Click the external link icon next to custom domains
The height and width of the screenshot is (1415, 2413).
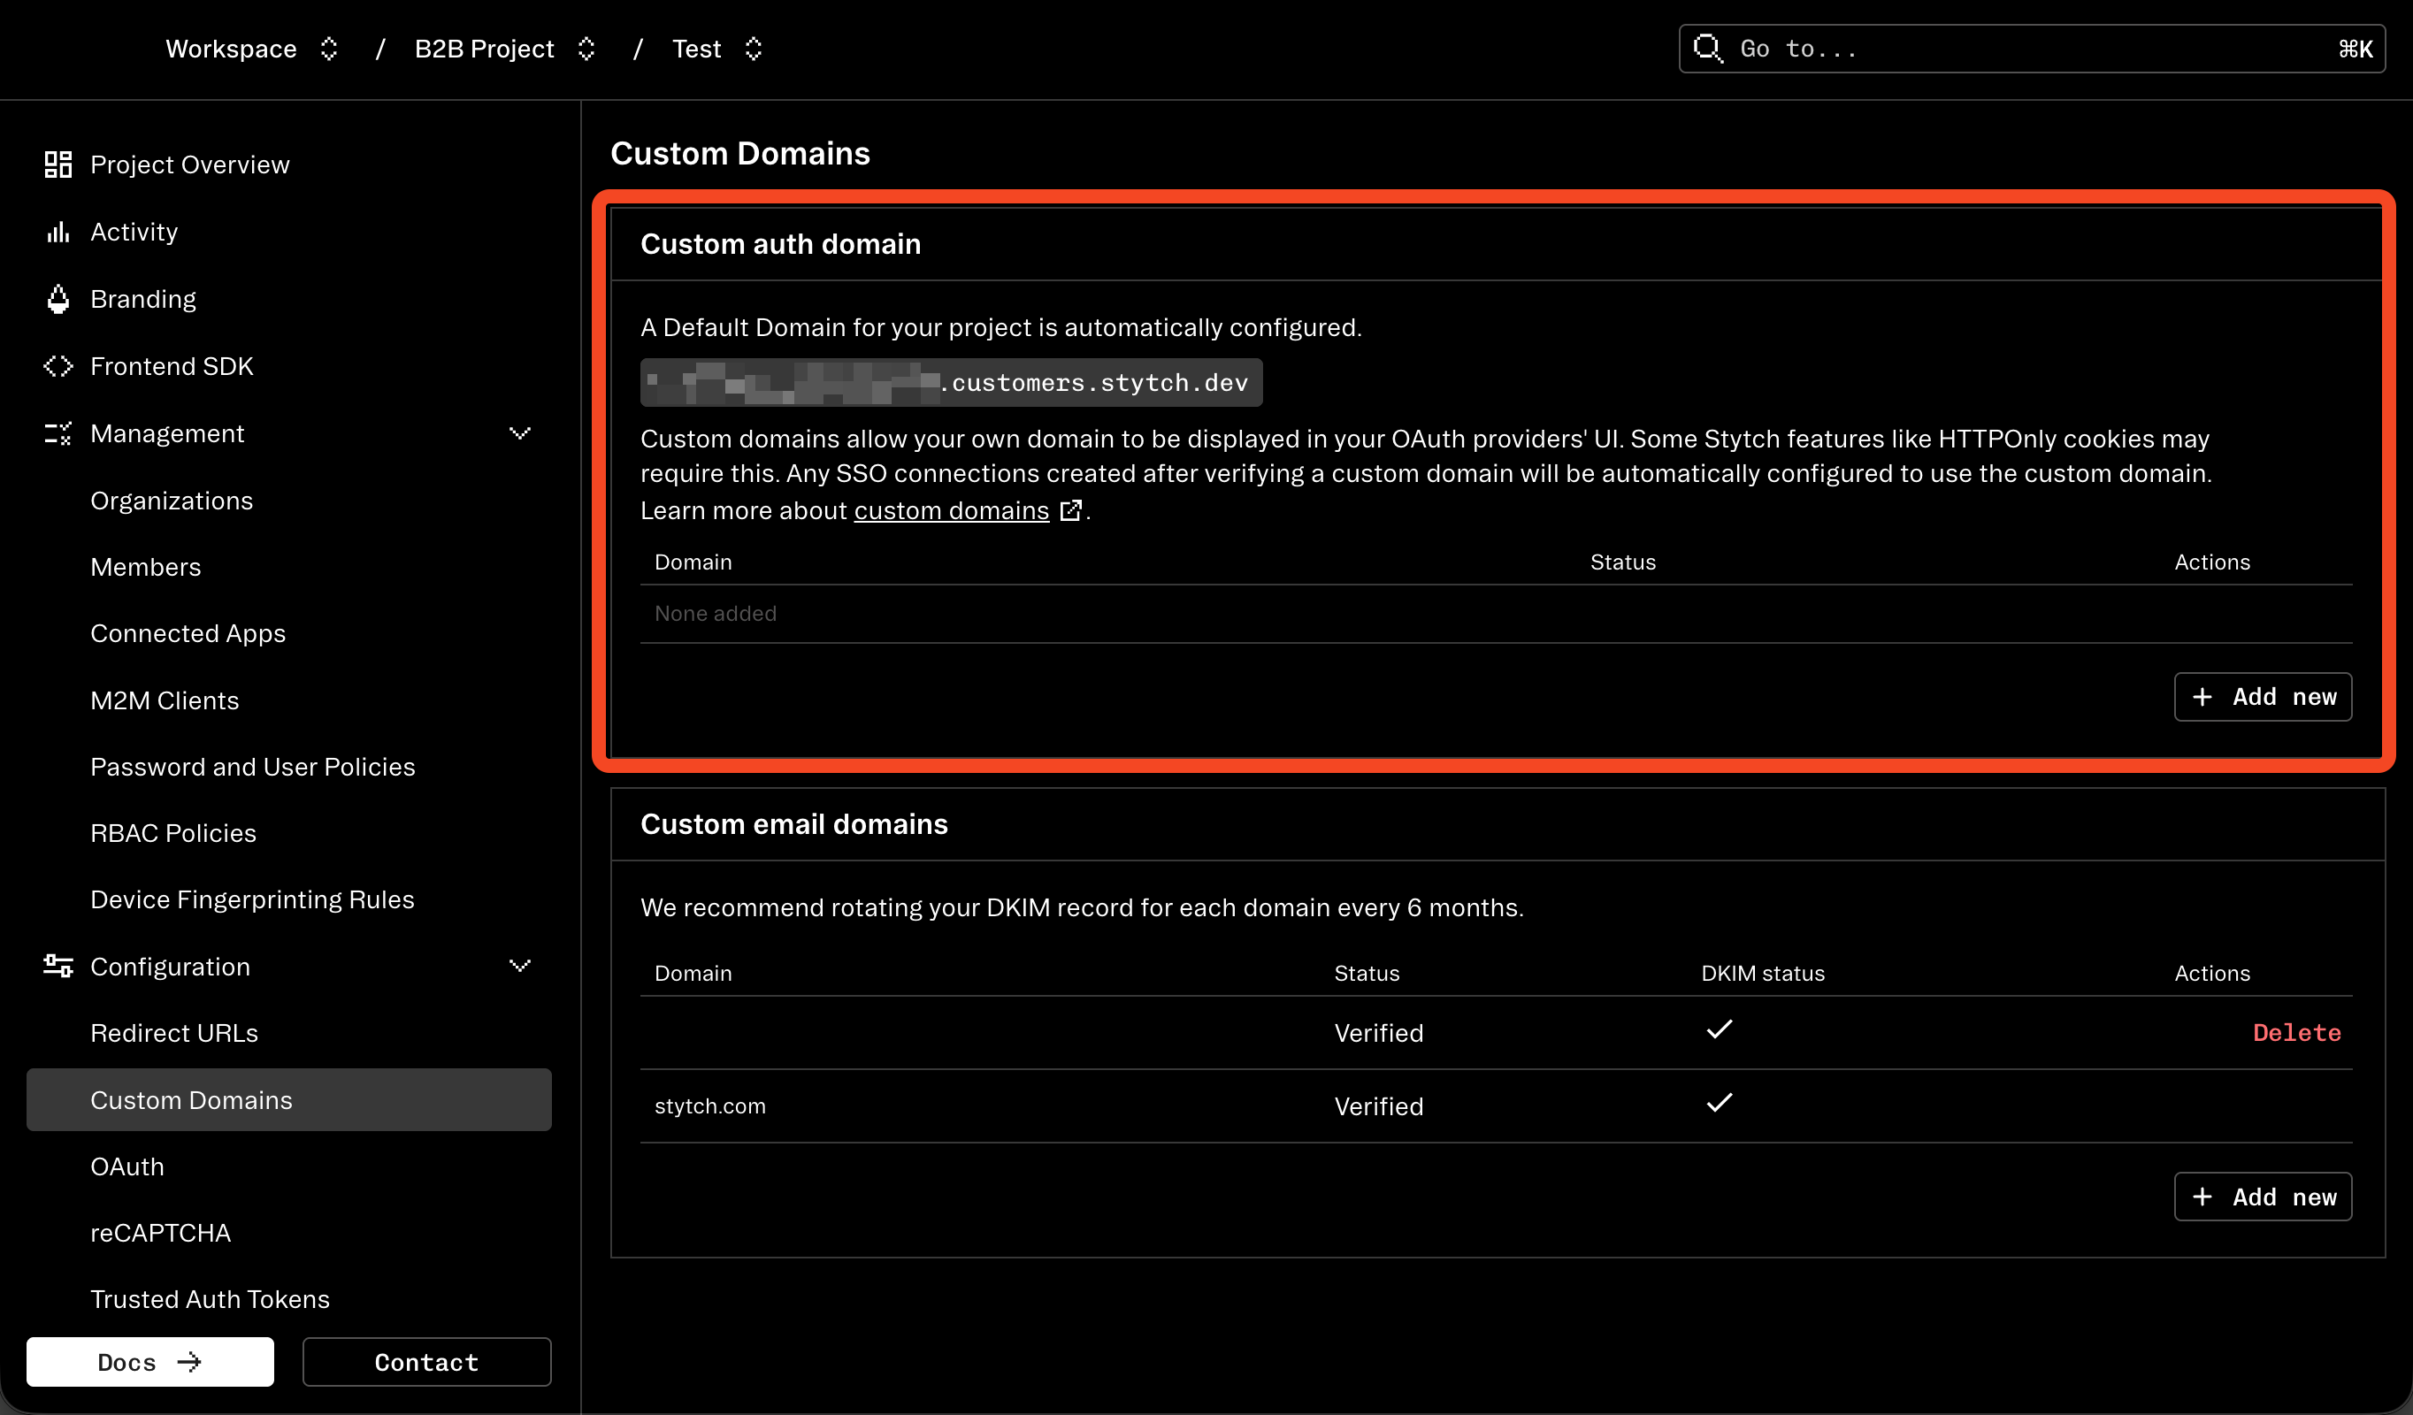click(1070, 509)
